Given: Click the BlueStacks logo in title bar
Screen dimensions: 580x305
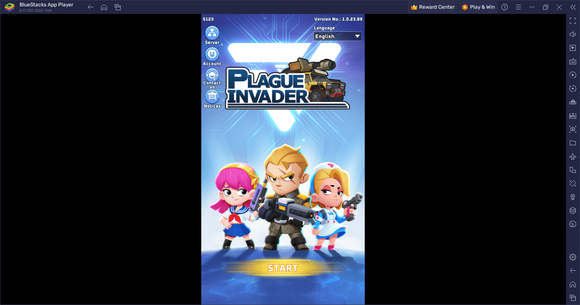Looking at the screenshot, I should pyautogui.click(x=9, y=7).
